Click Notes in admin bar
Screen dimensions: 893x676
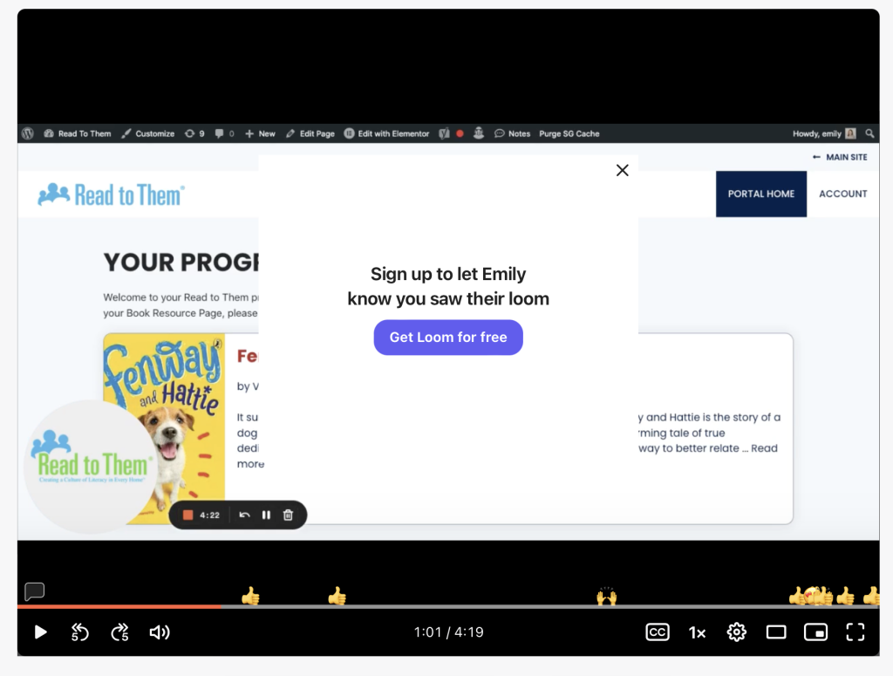pyautogui.click(x=513, y=133)
